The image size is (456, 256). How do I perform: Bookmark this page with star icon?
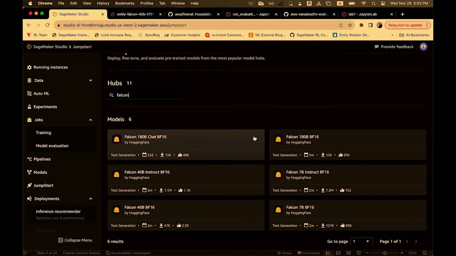(350, 25)
